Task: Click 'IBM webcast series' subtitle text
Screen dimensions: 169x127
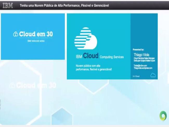Action: [36, 41]
